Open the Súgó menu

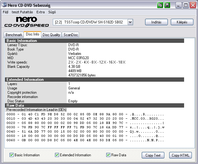(52, 12)
